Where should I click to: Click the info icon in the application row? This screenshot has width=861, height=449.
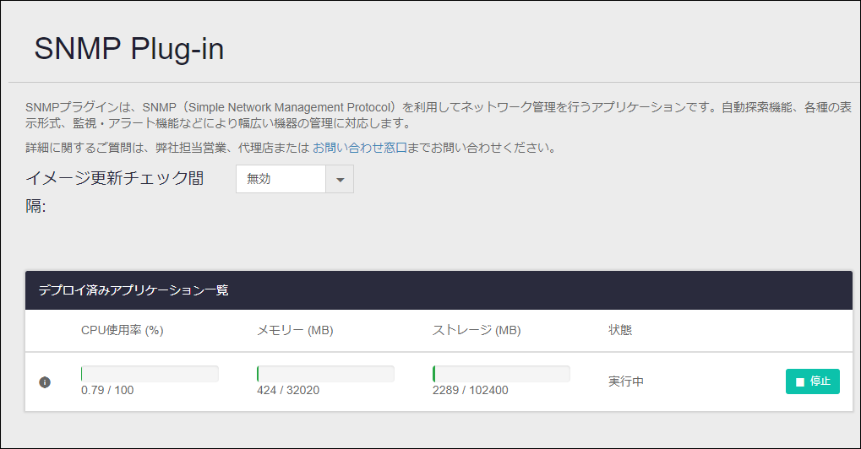45,382
